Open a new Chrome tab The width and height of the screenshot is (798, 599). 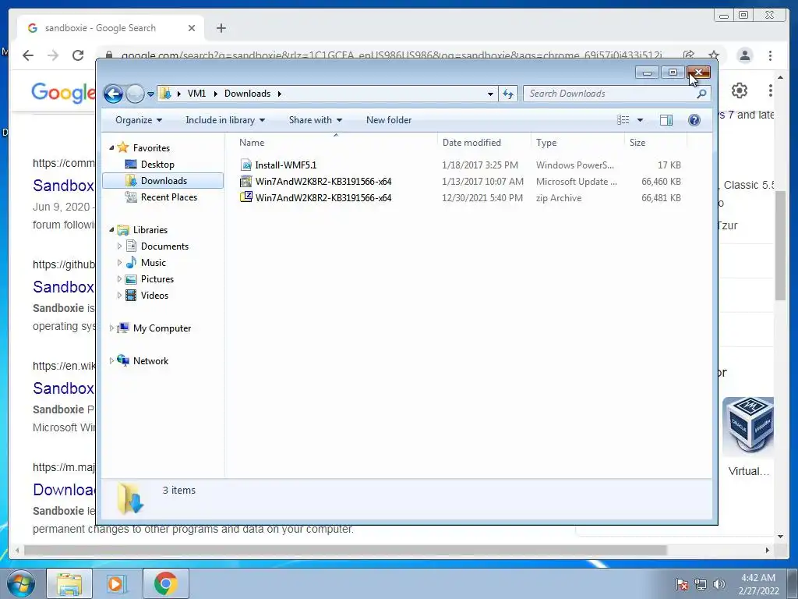(221, 28)
